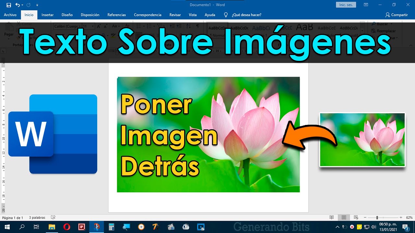Screen dimensions: 415x233
Task: Open the orange pickaxe app in taskbar
Action: coord(156,227)
